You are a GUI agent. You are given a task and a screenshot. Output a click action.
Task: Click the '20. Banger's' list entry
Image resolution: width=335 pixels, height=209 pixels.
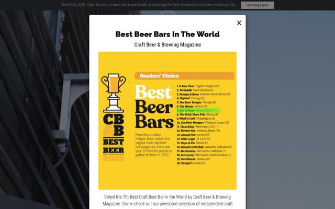coord(191,163)
